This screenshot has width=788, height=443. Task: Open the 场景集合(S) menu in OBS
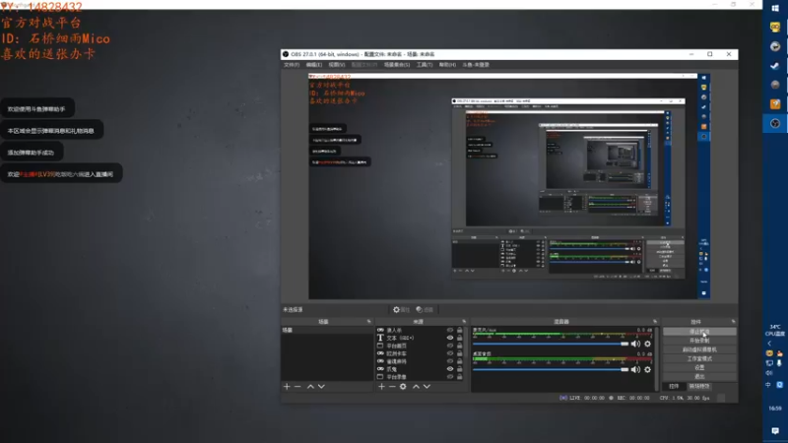coord(397,65)
